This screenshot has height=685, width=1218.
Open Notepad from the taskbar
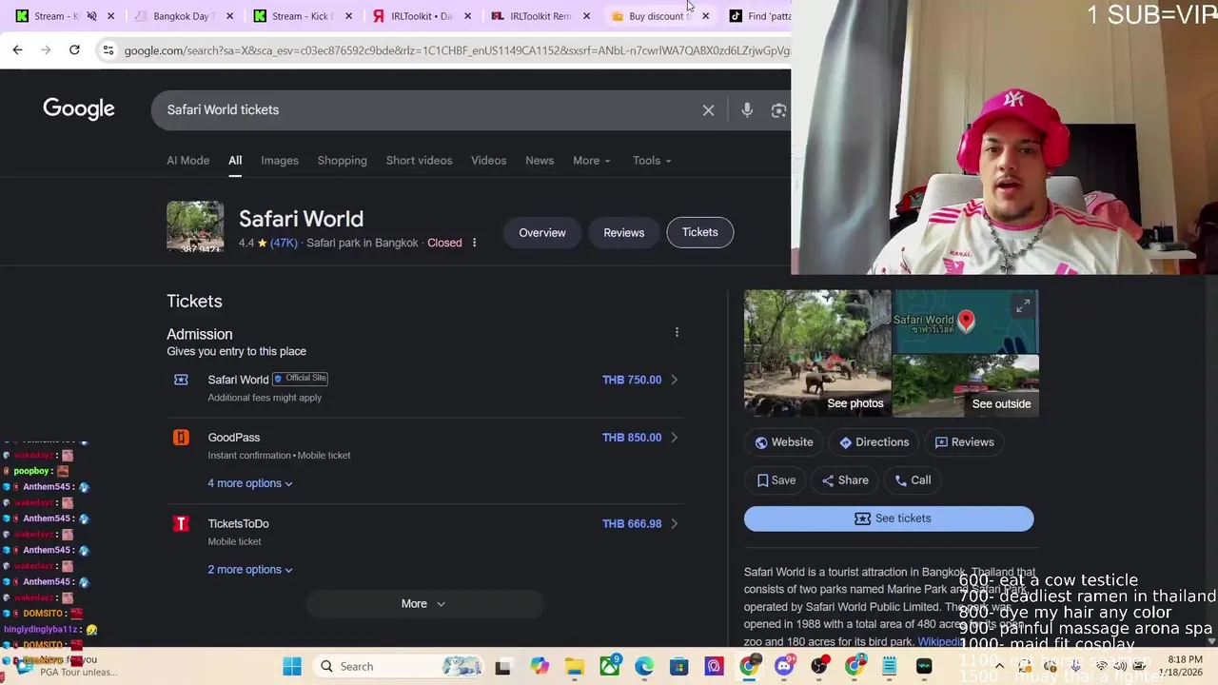pyautogui.click(x=889, y=666)
